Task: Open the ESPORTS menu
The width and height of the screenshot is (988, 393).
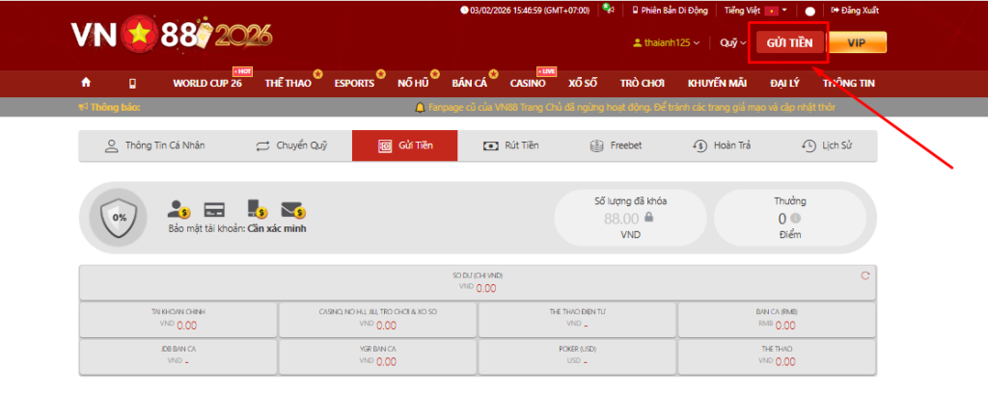Action: pos(354,83)
